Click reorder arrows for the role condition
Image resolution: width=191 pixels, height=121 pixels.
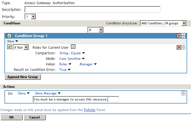tap(184, 47)
